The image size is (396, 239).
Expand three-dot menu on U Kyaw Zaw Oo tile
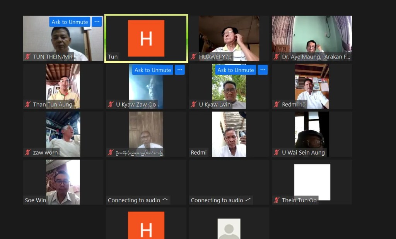click(179, 70)
